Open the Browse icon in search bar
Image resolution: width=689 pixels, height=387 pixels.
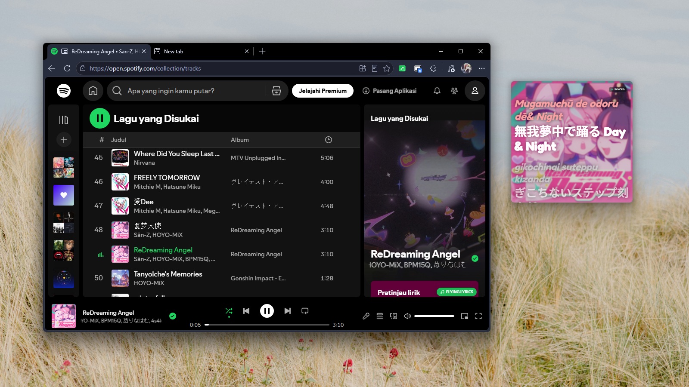click(x=276, y=91)
